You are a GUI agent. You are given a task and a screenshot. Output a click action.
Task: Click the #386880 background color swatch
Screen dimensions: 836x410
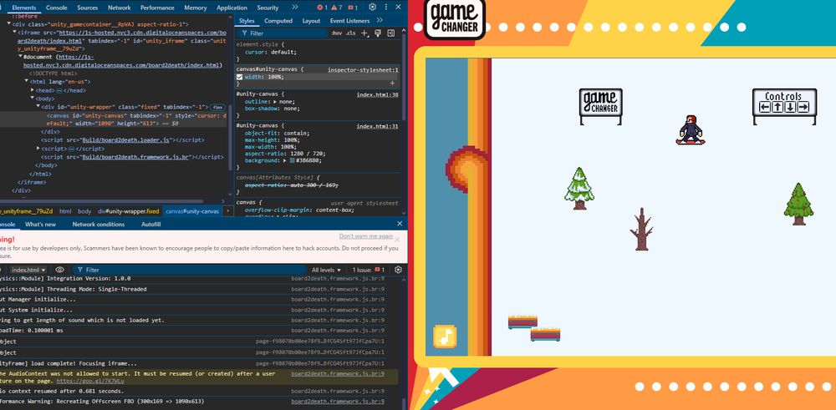click(x=292, y=160)
